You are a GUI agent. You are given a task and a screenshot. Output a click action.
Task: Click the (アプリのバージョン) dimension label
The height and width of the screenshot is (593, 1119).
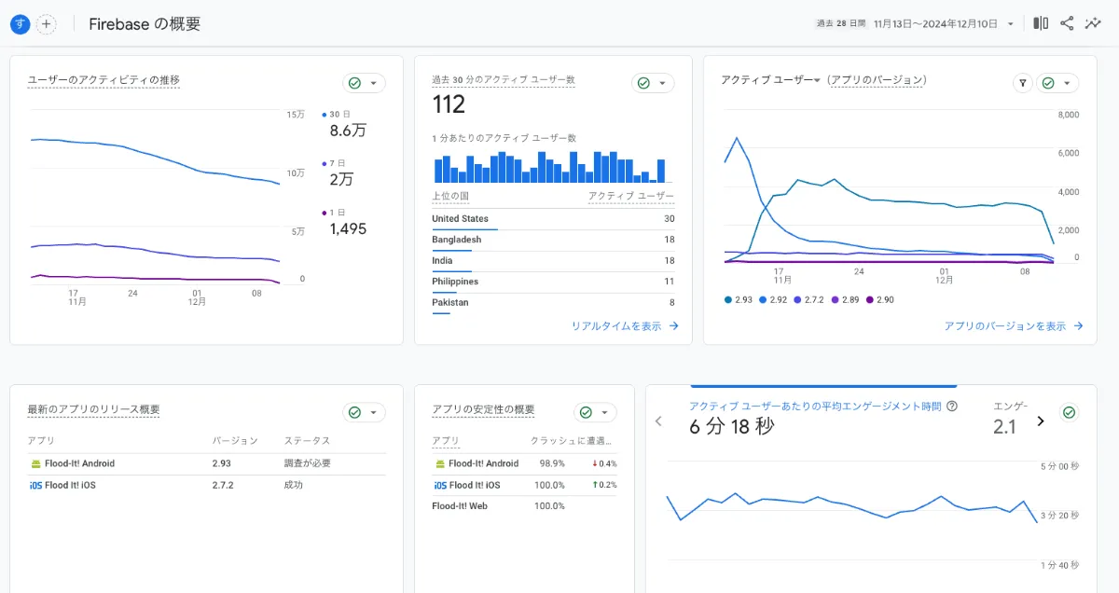(x=877, y=80)
